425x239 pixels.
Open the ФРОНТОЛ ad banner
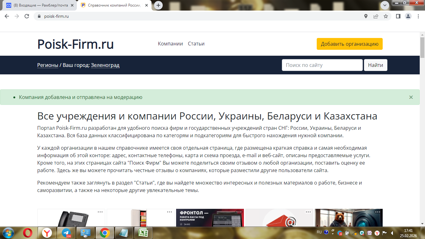pos(210,218)
